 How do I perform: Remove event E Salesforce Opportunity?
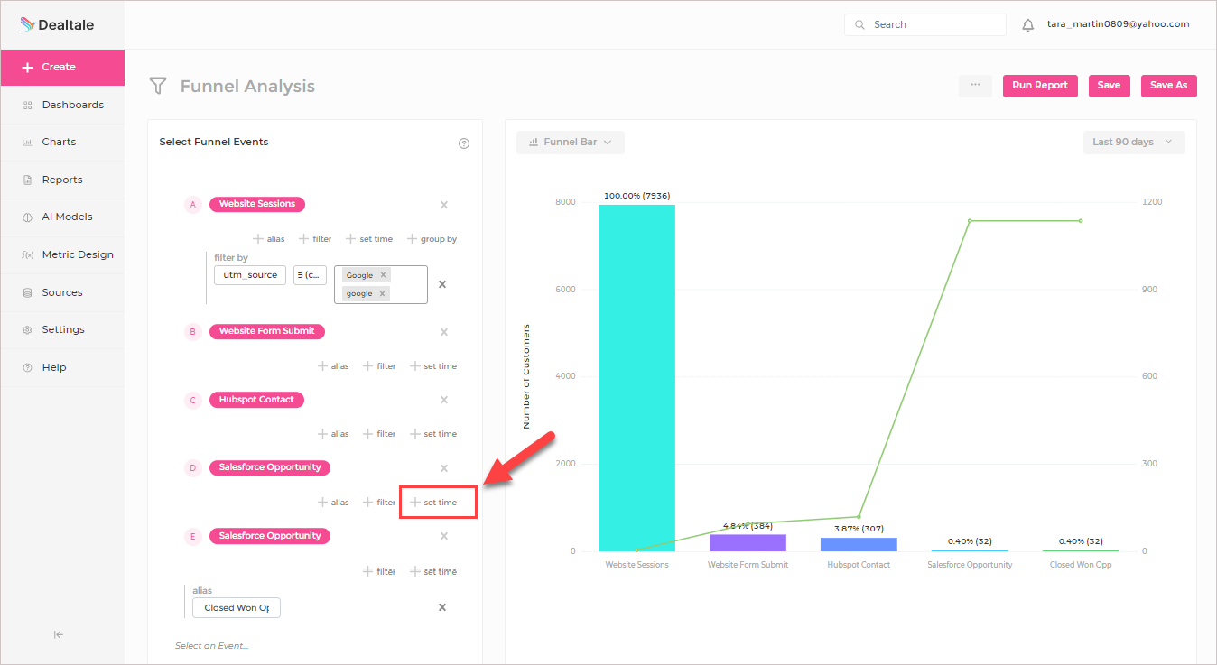coord(444,536)
